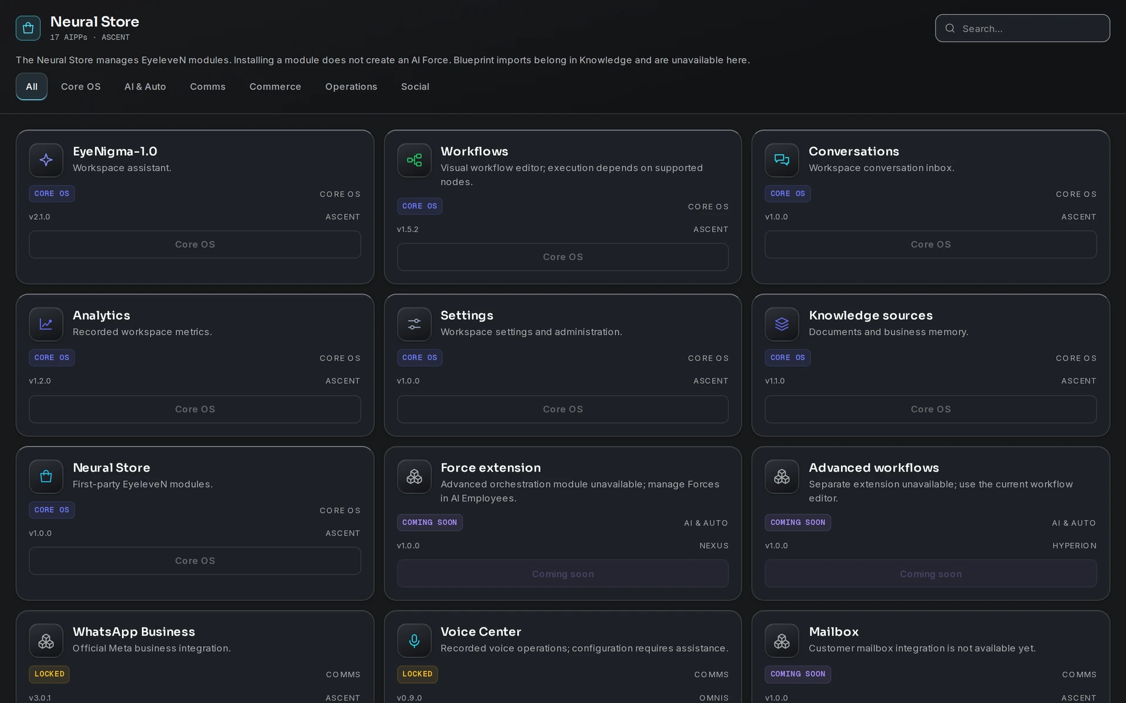Click the Mailbox cubes icon
This screenshot has width=1126, height=703.
(x=782, y=640)
